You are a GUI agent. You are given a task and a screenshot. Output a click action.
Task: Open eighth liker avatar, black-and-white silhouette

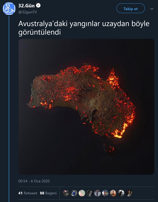pyautogui.click(x=121, y=193)
